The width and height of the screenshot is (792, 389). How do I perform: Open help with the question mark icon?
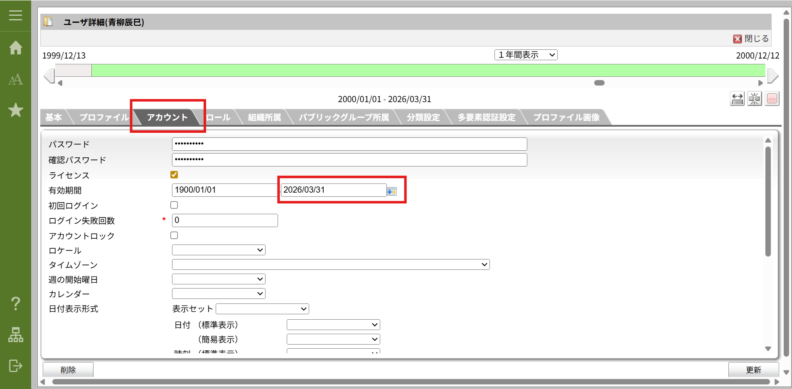[15, 303]
